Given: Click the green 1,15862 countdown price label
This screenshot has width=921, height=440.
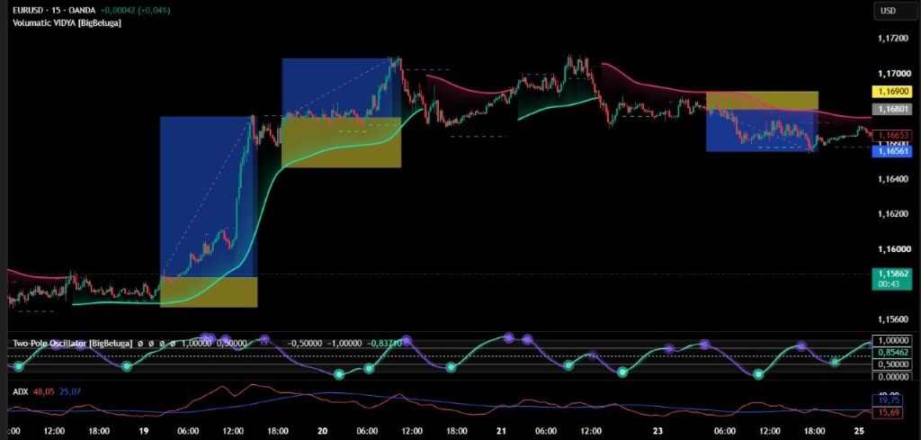Looking at the screenshot, I should 891,278.
